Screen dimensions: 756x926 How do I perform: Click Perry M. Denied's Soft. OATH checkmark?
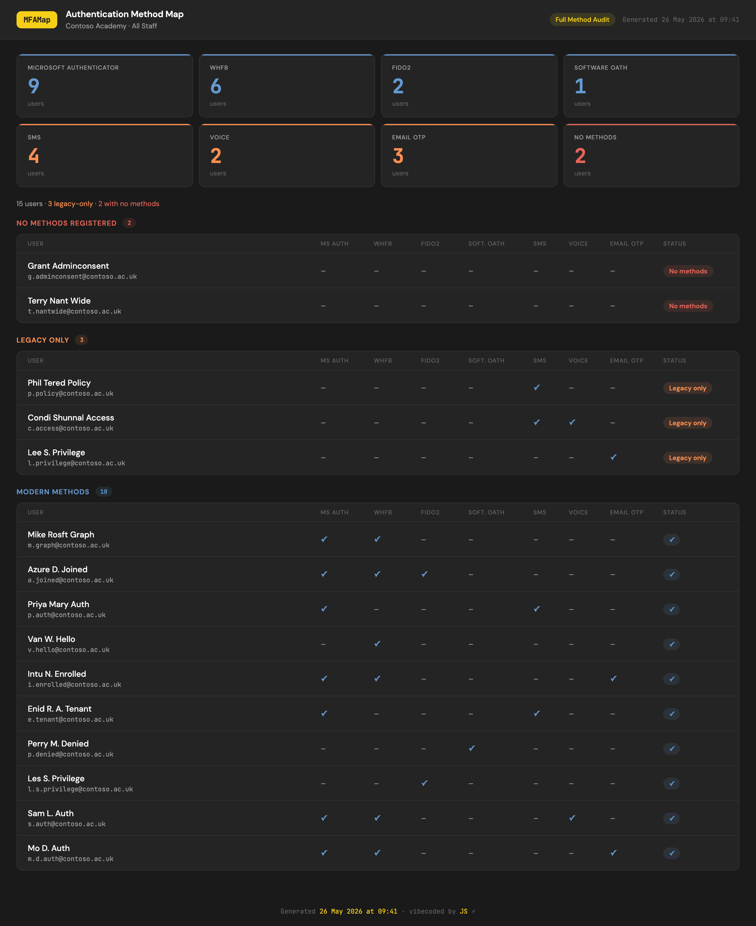click(472, 748)
